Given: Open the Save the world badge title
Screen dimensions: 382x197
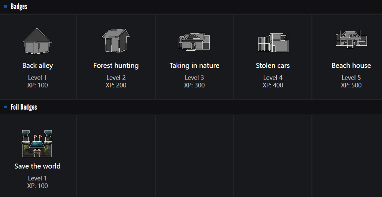Looking at the screenshot, I should [x=37, y=166].
